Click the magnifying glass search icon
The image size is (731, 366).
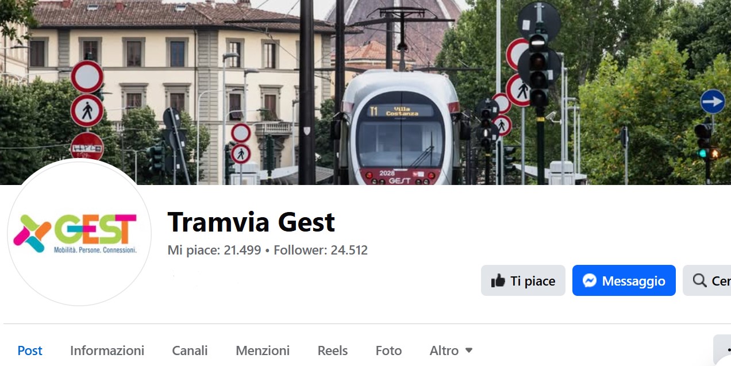click(699, 280)
